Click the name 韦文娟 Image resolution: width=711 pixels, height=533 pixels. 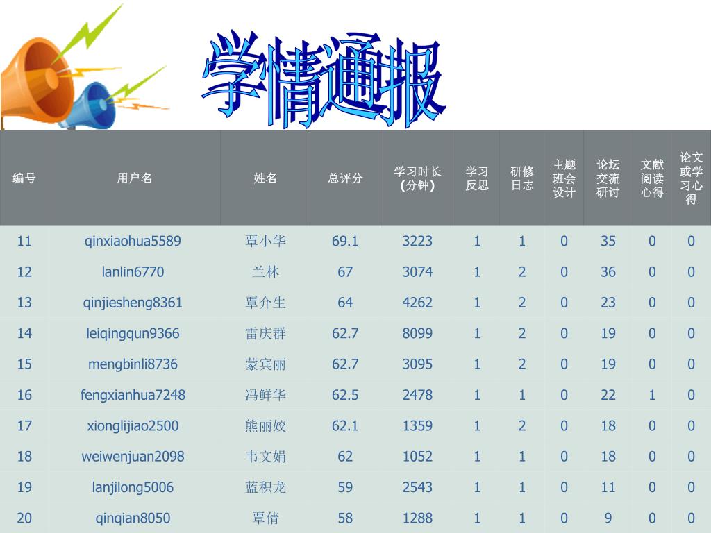(x=265, y=457)
